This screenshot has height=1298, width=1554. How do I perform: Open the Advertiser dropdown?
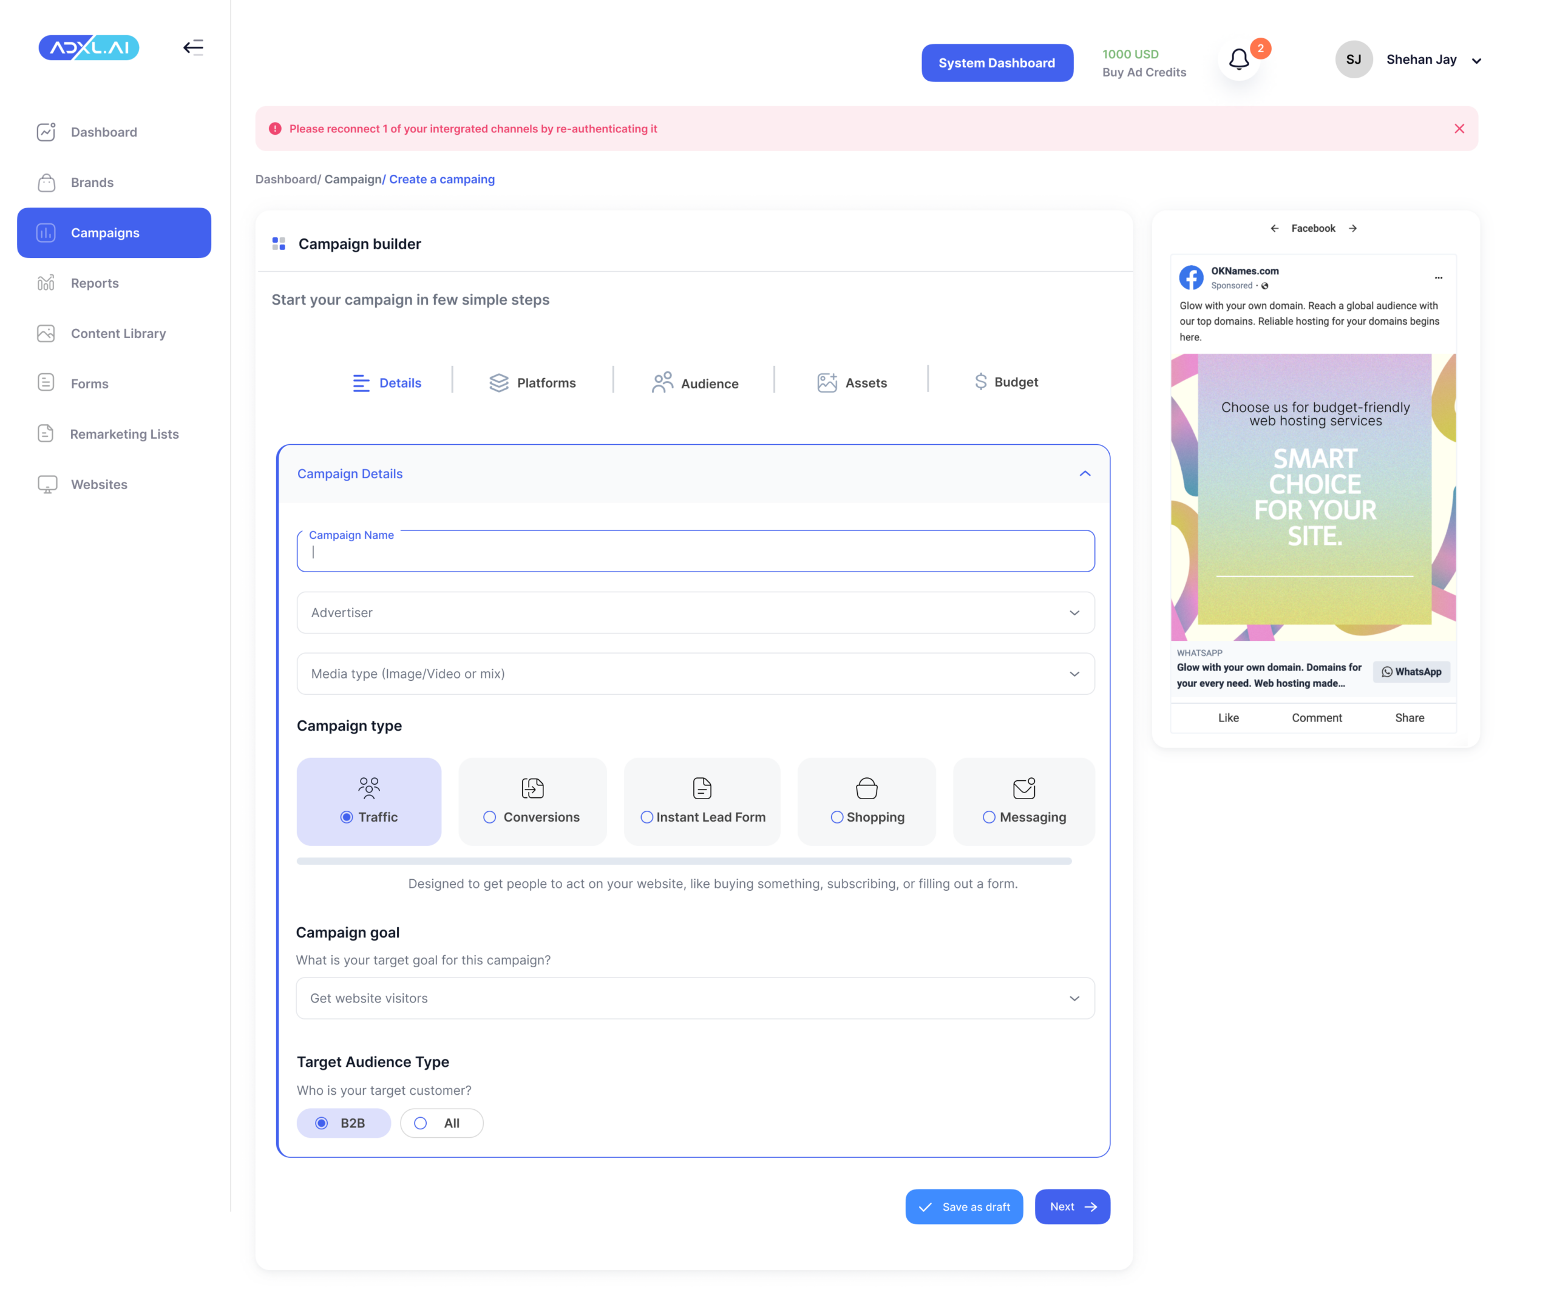click(695, 612)
